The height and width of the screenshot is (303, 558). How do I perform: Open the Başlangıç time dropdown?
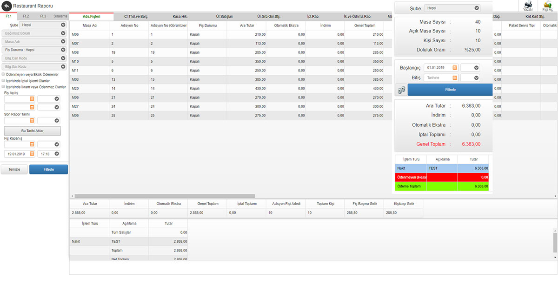470,68
